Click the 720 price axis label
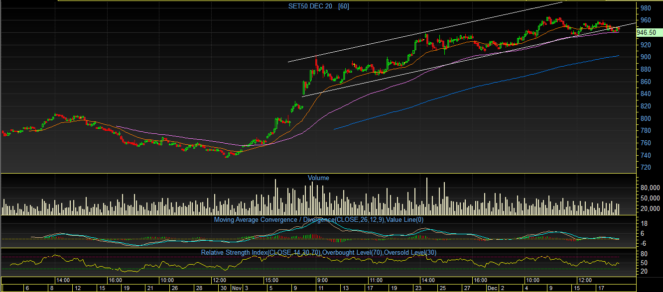Image resolution: width=663 pixels, height=292 pixels. (x=646, y=168)
